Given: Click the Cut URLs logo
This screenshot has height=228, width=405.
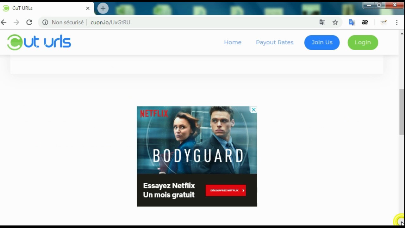Looking at the screenshot, I should pyautogui.click(x=39, y=42).
